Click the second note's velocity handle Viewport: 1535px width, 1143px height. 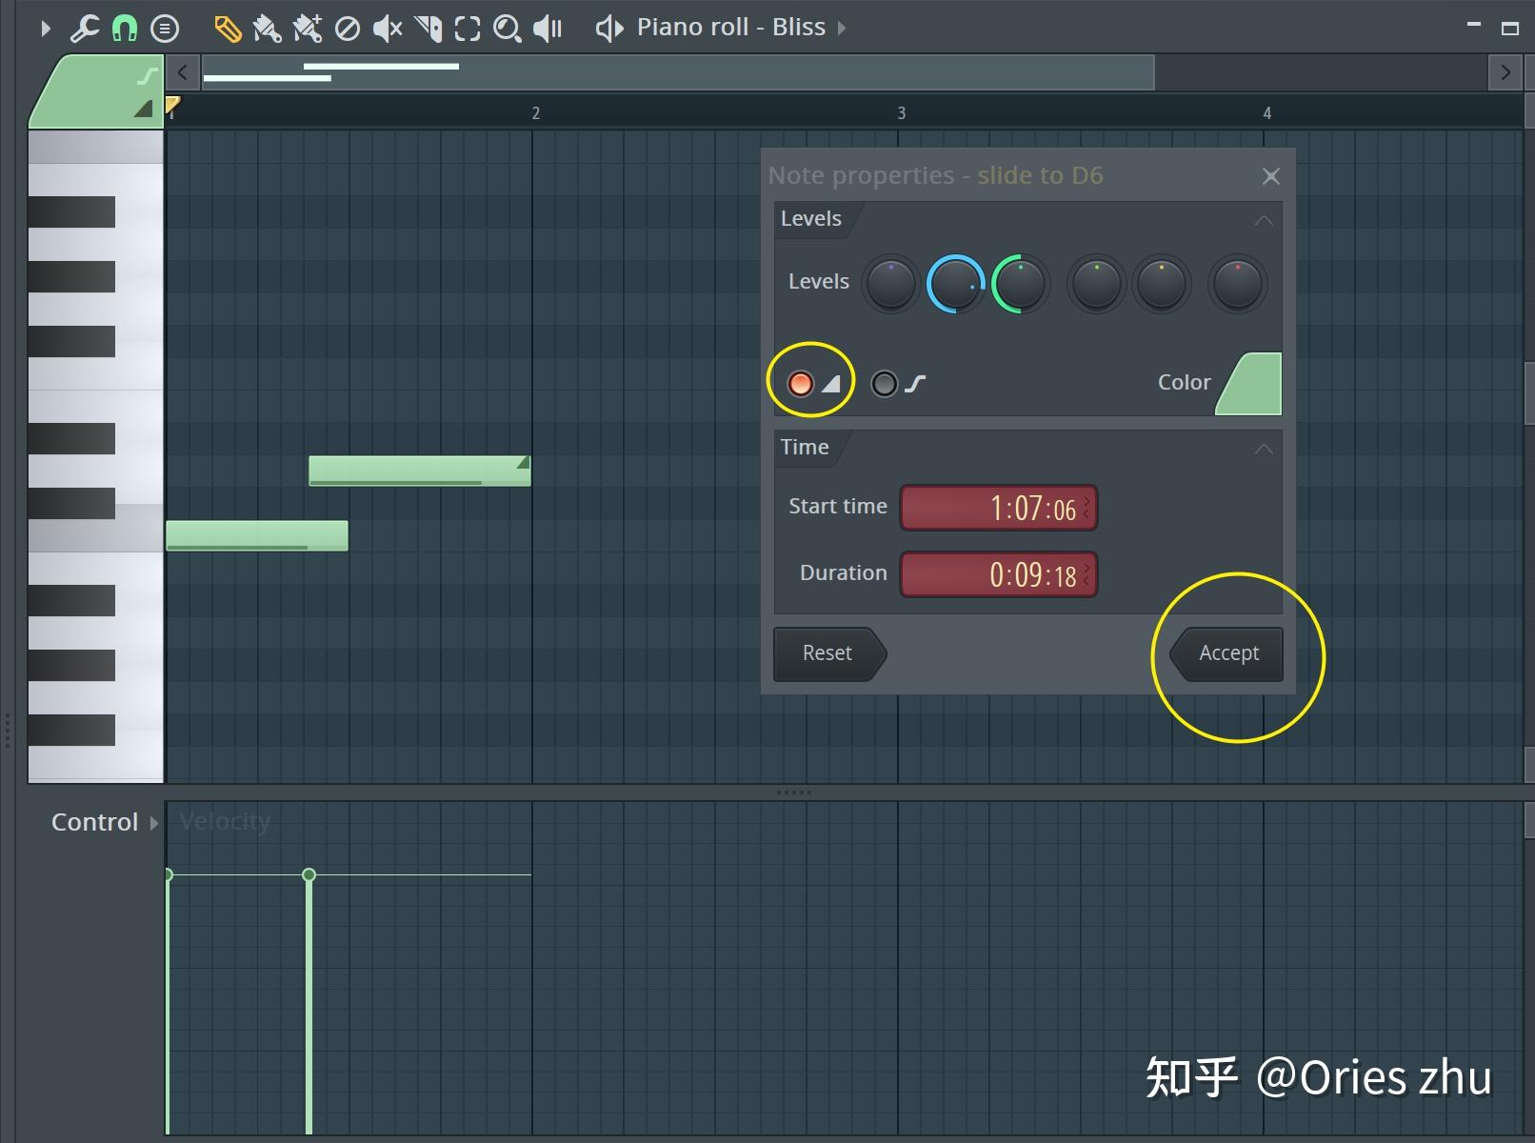coord(309,874)
